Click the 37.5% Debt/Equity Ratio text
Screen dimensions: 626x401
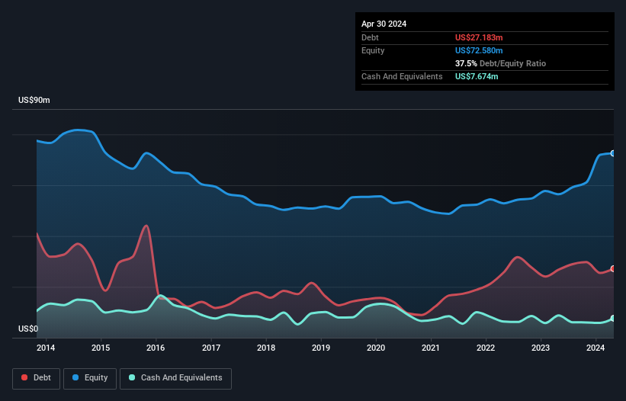(500, 63)
